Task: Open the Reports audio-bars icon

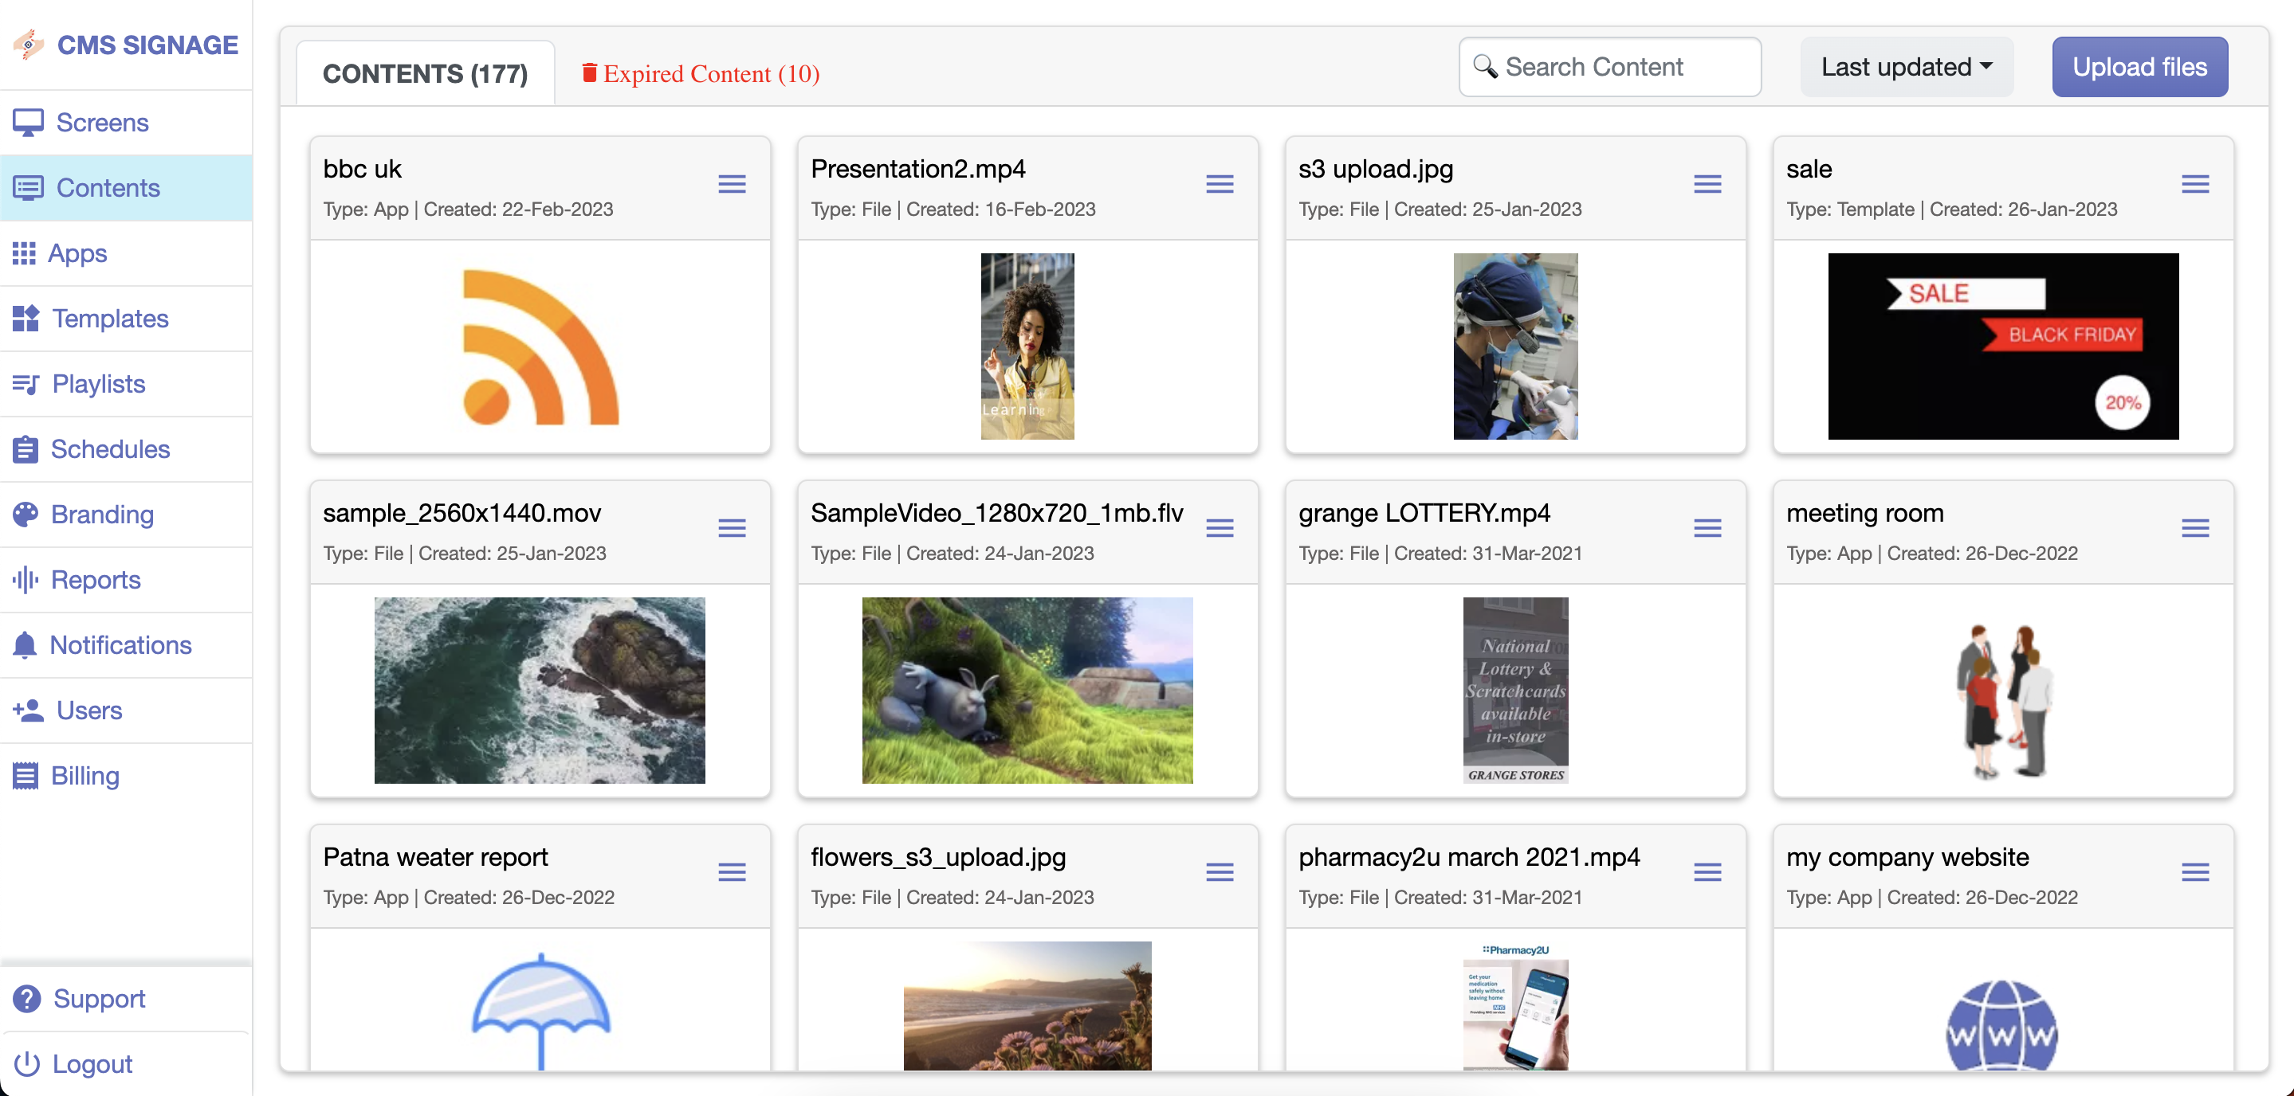Action: 26,580
